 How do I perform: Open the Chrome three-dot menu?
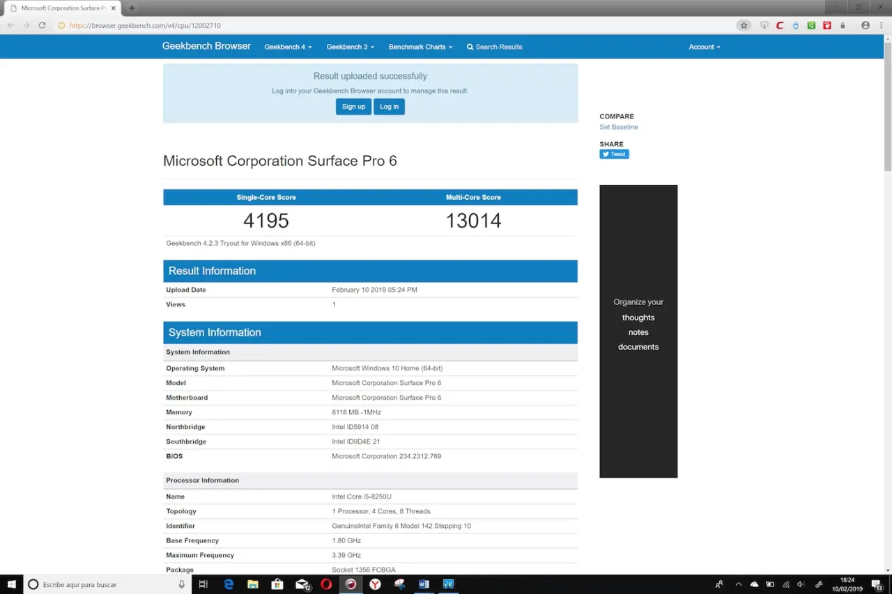pyautogui.click(x=881, y=26)
